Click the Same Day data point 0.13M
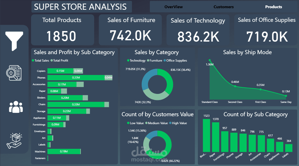This screenshot has height=166, width=299. coord(286,96)
